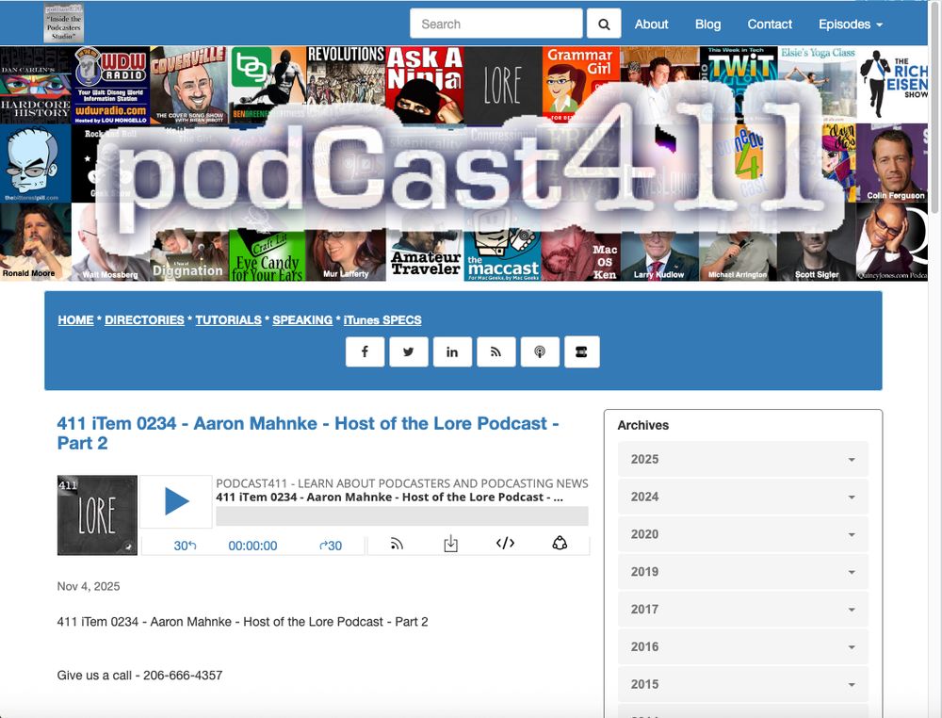
Task: Click the Nov 4, 2025 date text
Action: click(89, 586)
